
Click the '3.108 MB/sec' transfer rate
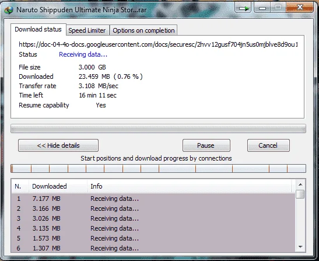point(99,86)
